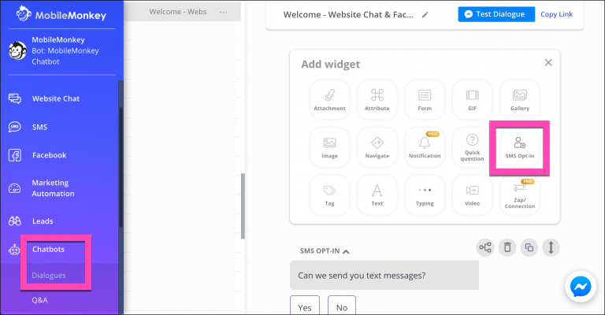The image size is (605, 315).
Task: Delete the SMS opt-in widget with trash icon
Action: point(507,247)
